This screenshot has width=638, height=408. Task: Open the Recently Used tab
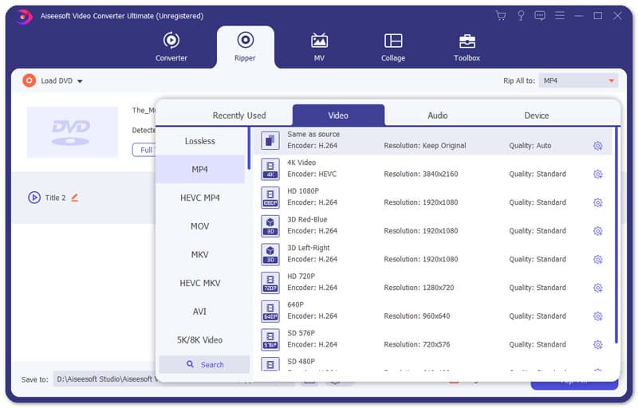coord(239,116)
